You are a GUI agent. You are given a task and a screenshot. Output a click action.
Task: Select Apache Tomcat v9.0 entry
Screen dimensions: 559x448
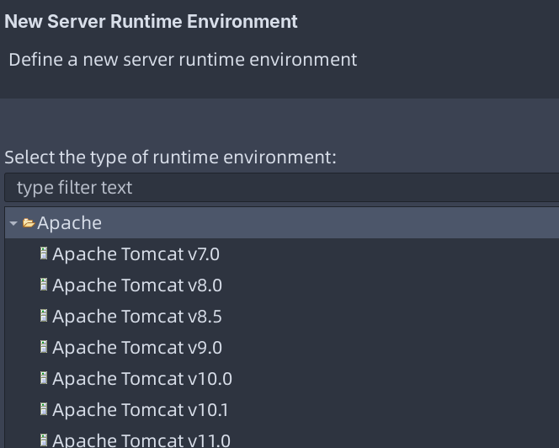tap(137, 348)
